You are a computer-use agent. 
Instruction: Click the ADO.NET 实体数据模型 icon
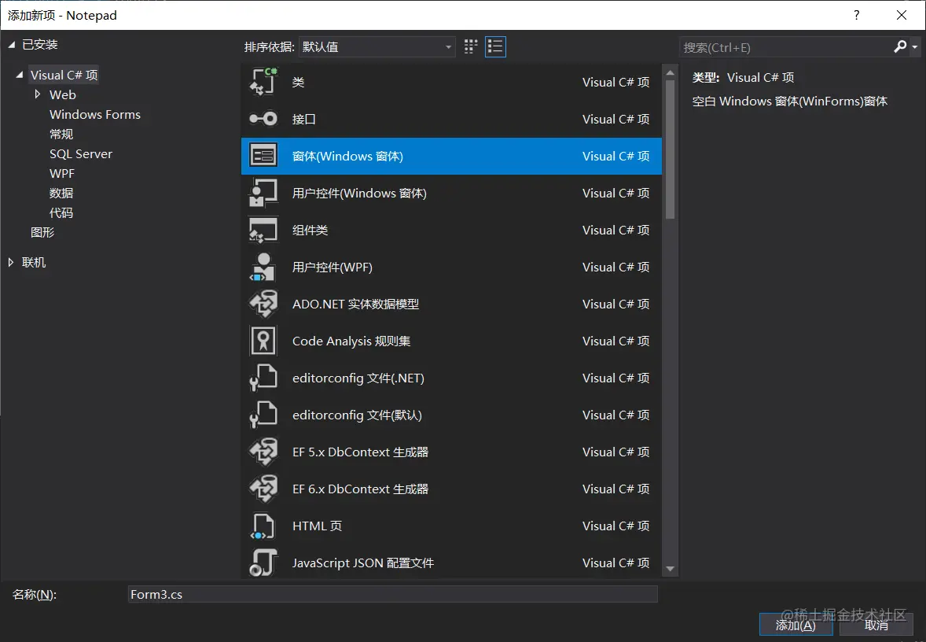(263, 304)
